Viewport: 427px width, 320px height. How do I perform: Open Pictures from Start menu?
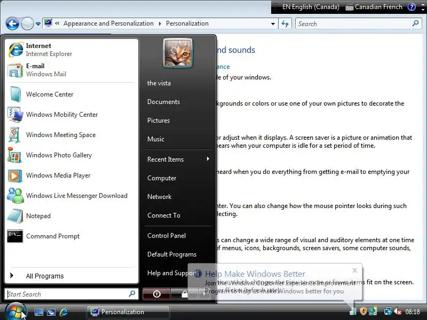tap(158, 121)
